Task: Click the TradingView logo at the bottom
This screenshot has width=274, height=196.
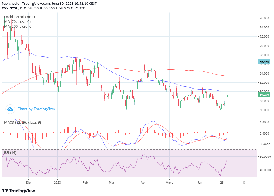Action: pos(18,191)
